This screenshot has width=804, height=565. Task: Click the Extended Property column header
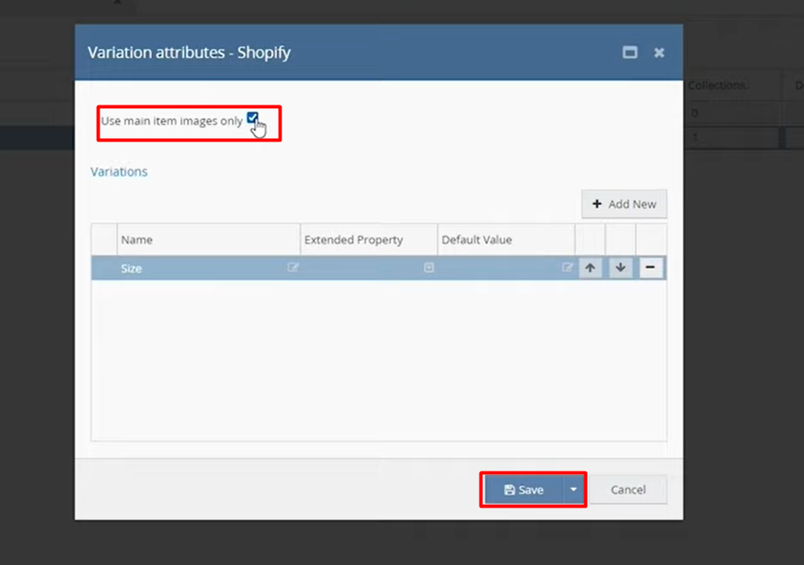coord(369,239)
